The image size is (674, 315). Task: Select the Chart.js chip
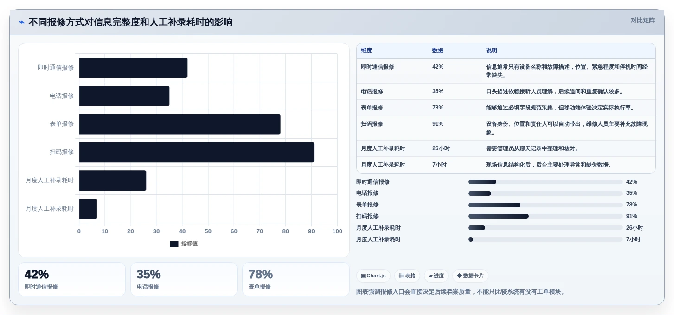(373, 276)
